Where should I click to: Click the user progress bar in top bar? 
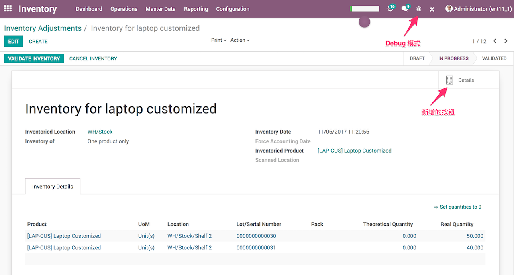364,8
